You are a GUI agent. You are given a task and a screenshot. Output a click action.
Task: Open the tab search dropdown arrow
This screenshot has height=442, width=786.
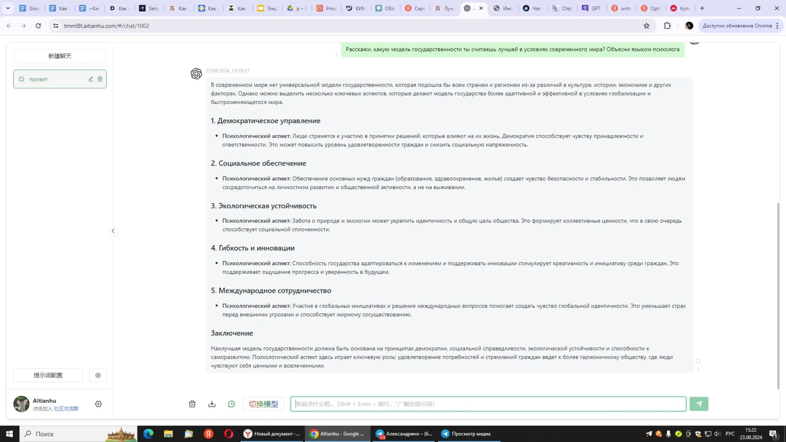8,8
